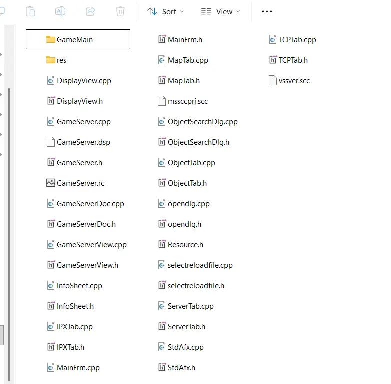This screenshot has width=391, height=384.
Task: Click the GameServer.dsp blank file icon
Action: click(x=51, y=142)
